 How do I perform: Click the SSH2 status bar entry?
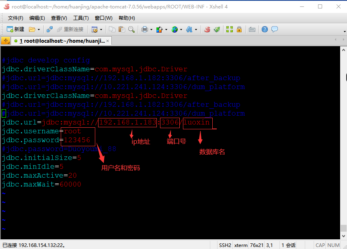(x=225, y=245)
